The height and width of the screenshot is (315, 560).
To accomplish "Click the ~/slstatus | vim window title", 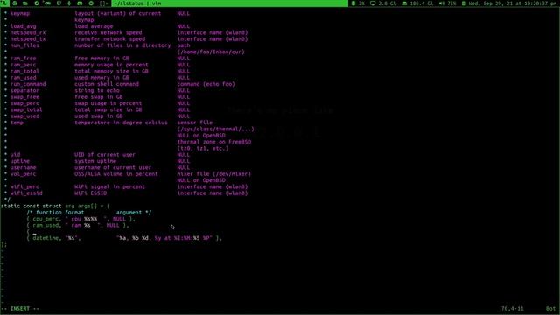I will click(x=137, y=3).
